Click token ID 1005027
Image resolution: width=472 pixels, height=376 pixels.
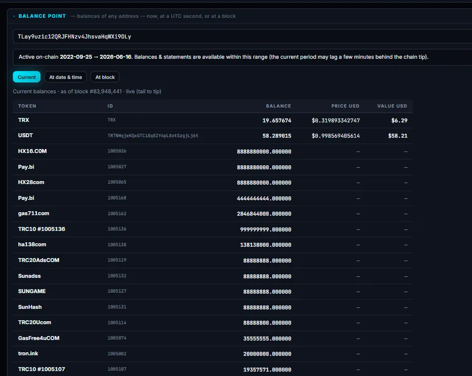[117, 167]
